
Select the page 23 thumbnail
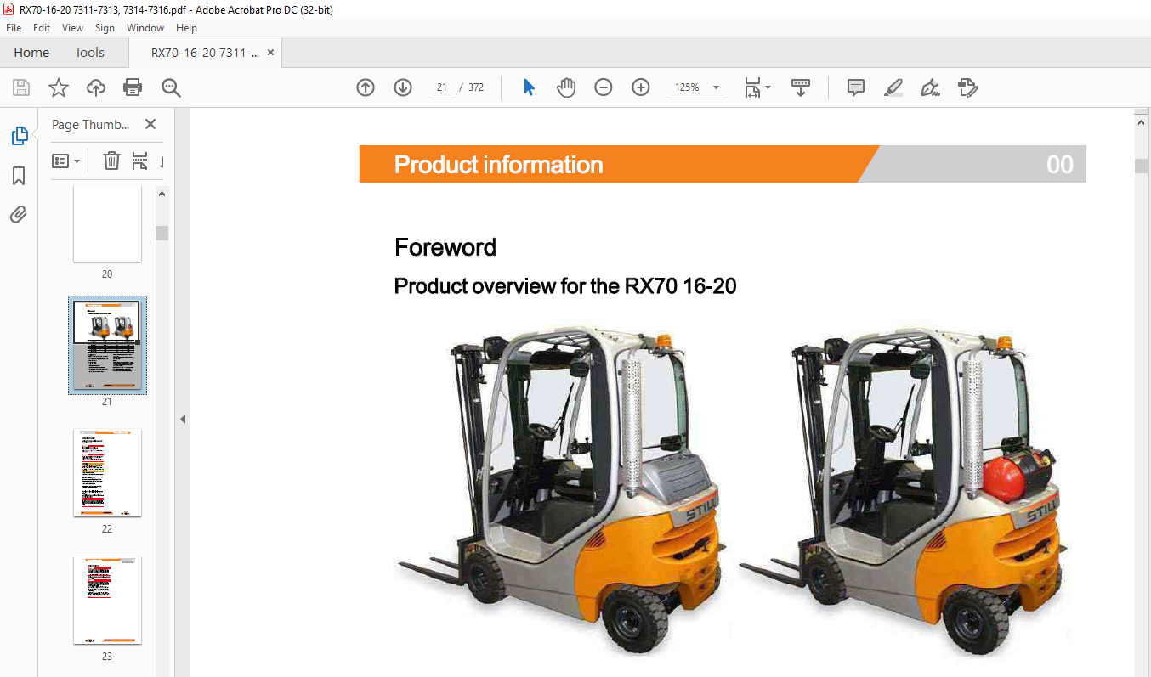tap(107, 600)
